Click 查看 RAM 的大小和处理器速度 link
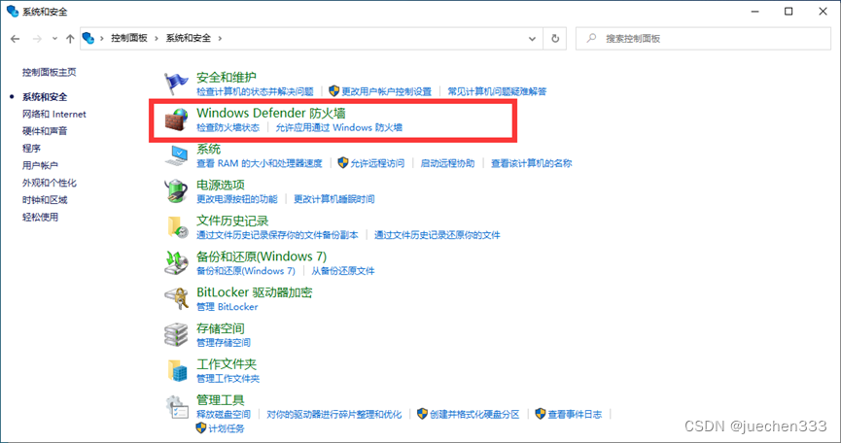This screenshot has width=841, height=443. click(260, 163)
